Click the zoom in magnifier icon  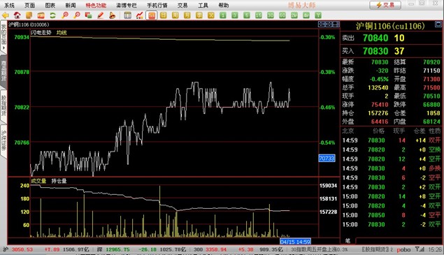(65, 15)
